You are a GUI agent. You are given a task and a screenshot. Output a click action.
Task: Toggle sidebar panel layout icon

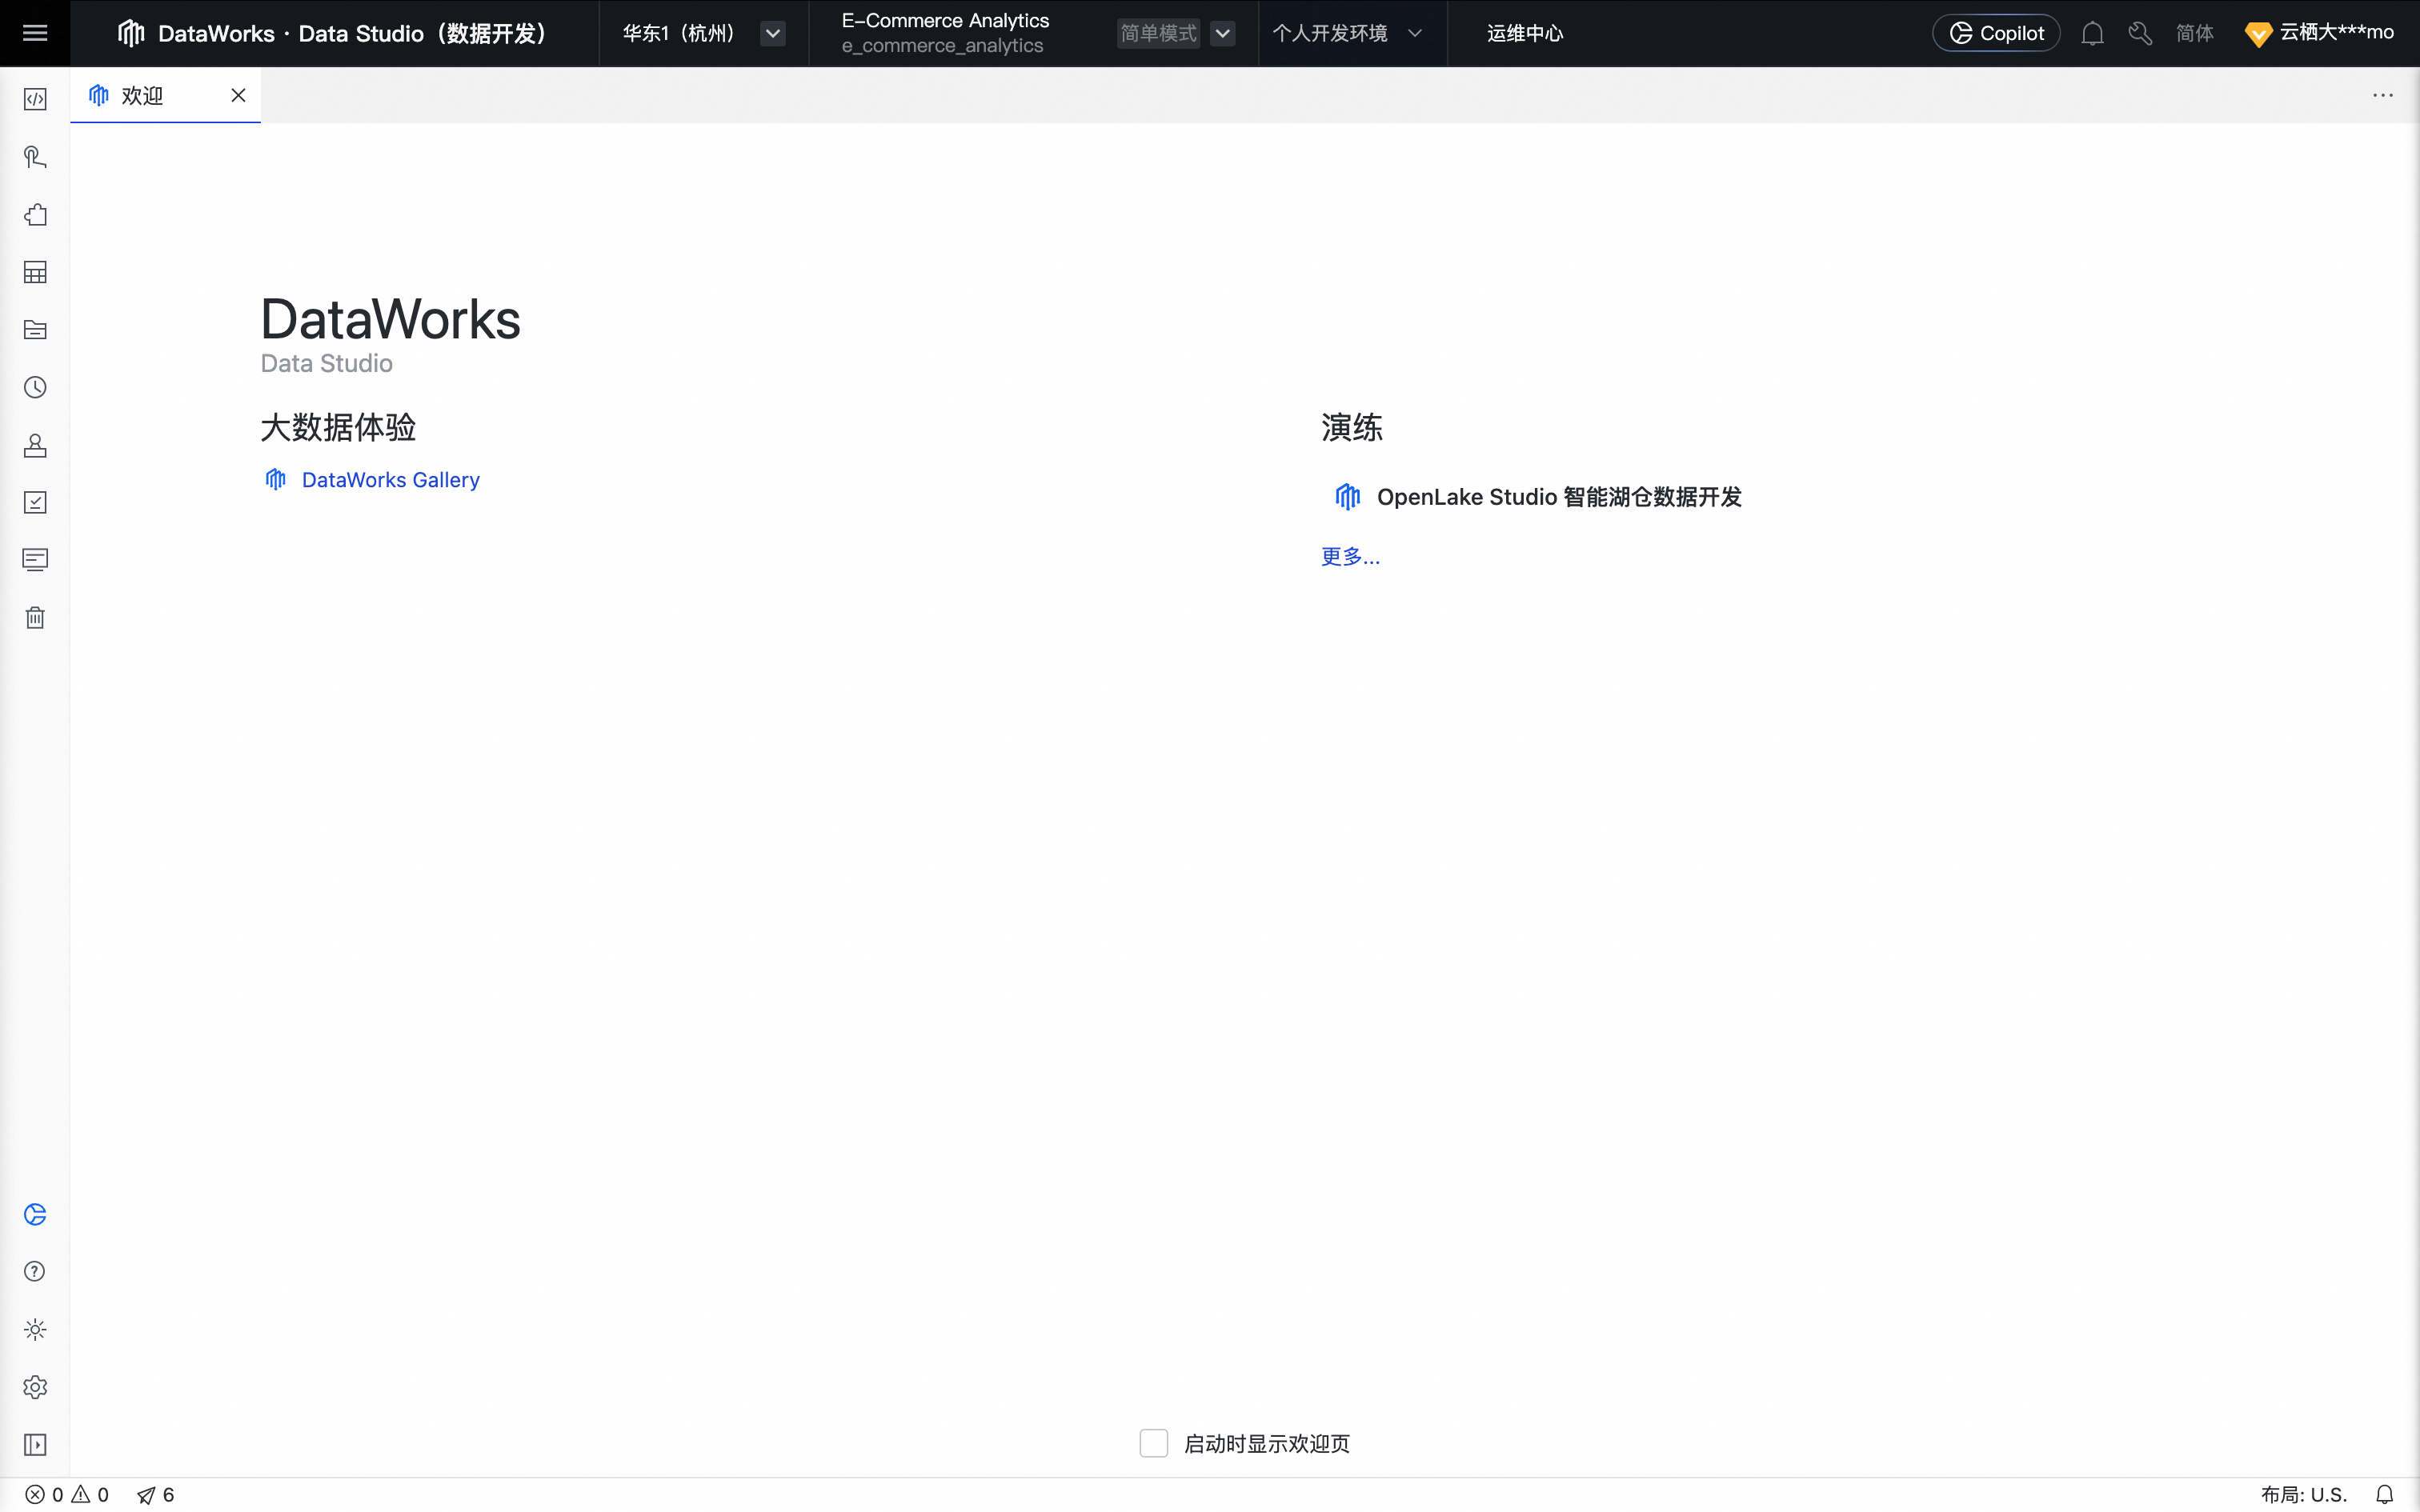[x=35, y=1444]
